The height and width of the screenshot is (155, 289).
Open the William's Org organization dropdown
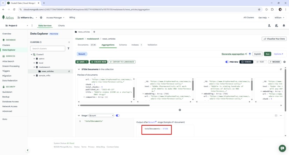[27, 18]
